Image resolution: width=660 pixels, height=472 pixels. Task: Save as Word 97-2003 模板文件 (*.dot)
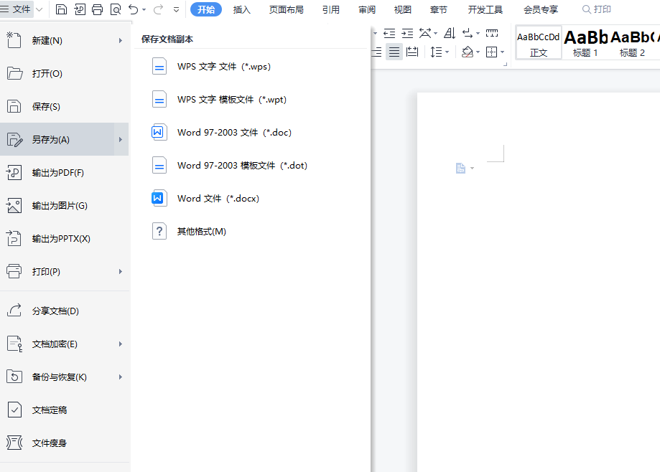tap(251, 165)
